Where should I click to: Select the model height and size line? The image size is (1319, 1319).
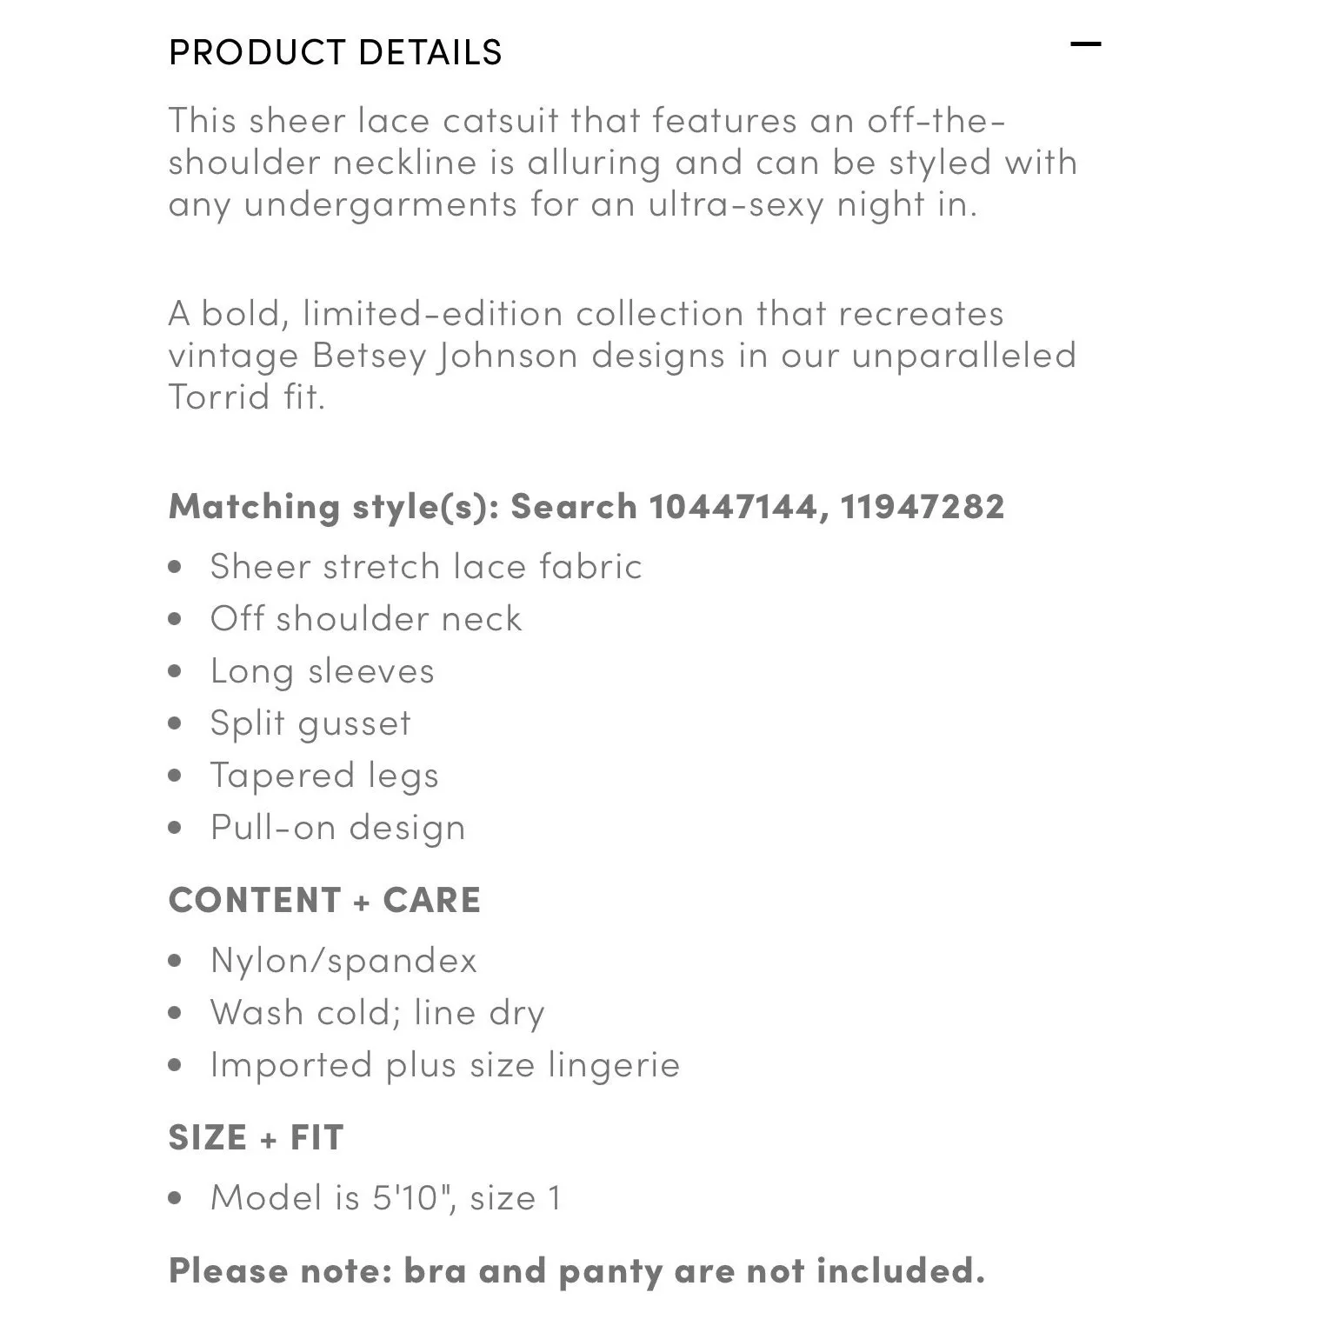[x=386, y=1198]
